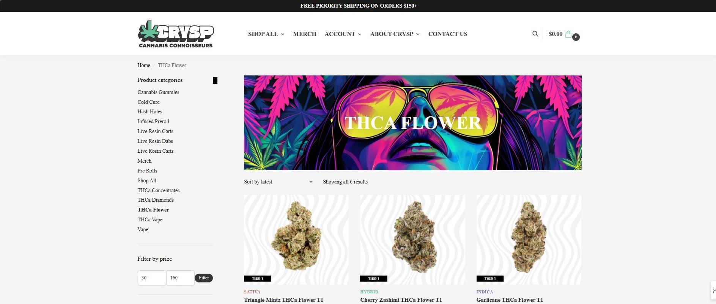Click the minimum price field showing 30
The width and height of the screenshot is (716, 304).
(x=152, y=278)
